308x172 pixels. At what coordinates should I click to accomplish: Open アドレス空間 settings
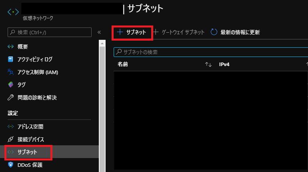[x=30, y=127]
